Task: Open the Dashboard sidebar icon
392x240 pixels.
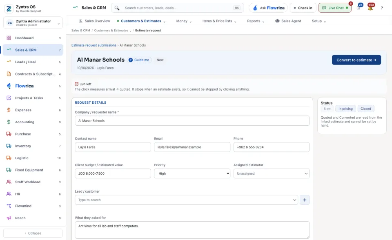Action: click(9, 38)
